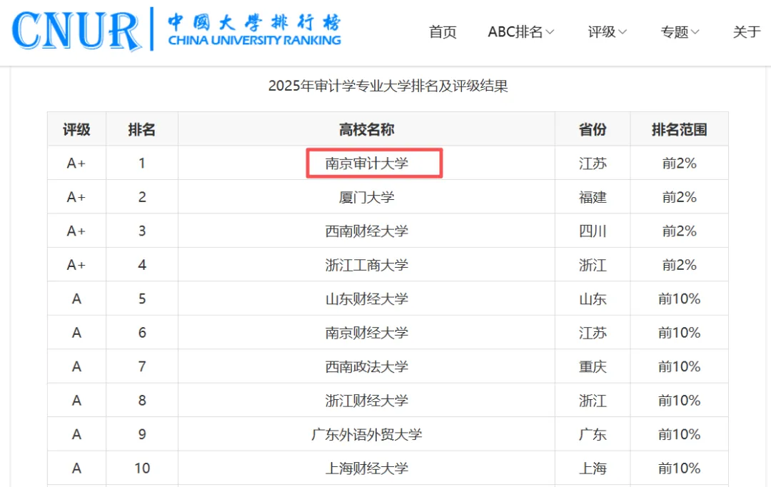Click the 高校名称 column header
The image size is (771, 487).
[x=366, y=129]
